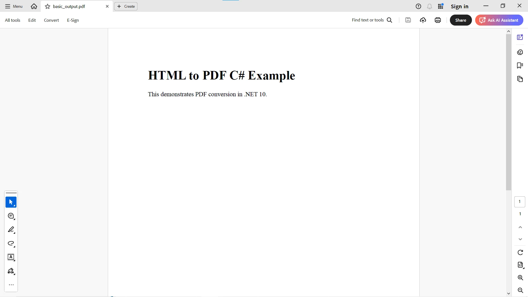Choose the freehand Draw tool

point(11,243)
